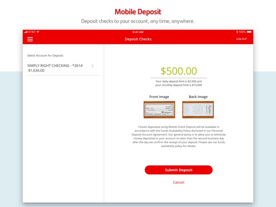Tap the Wi-Fi status icon
276x207 pixels.
coord(38,32)
